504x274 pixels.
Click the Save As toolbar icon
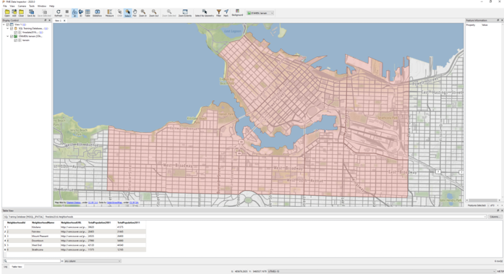(x=31, y=13)
